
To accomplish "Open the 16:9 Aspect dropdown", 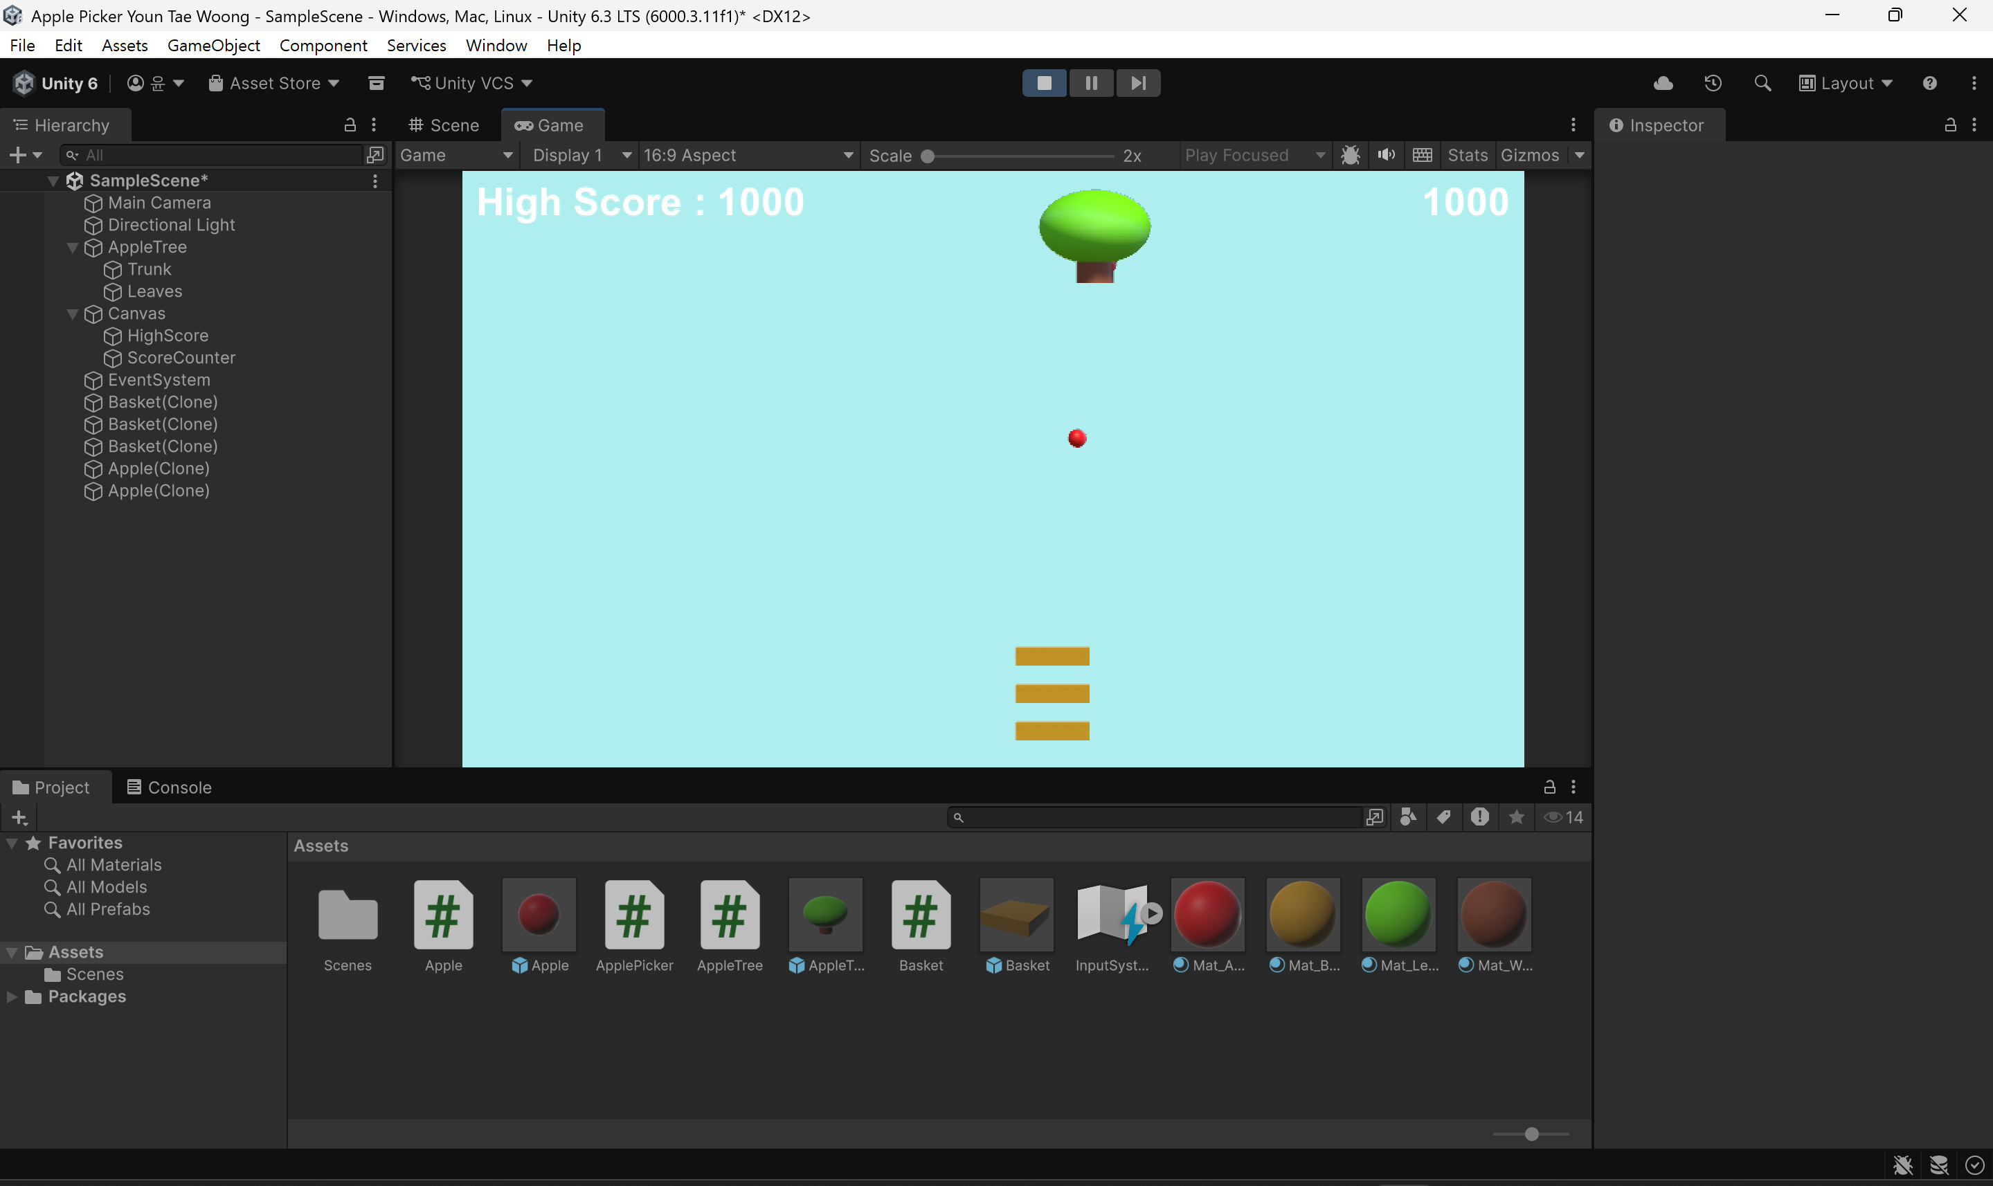I will point(748,155).
